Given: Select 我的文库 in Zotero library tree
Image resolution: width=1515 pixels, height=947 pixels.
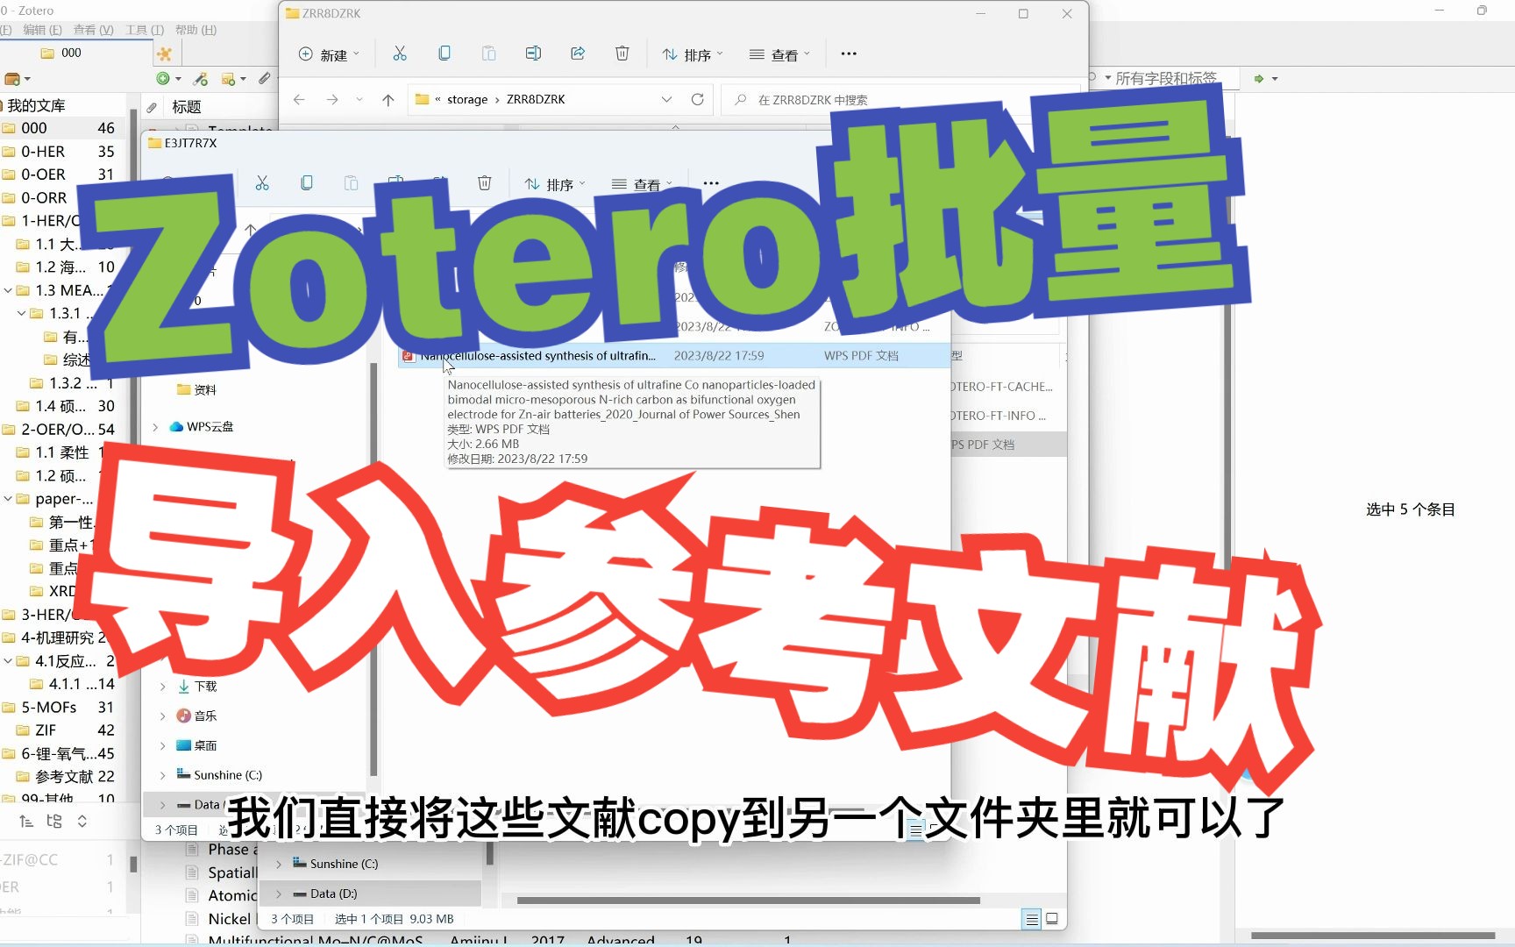Looking at the screenshot, I should (x=36, y=105).
